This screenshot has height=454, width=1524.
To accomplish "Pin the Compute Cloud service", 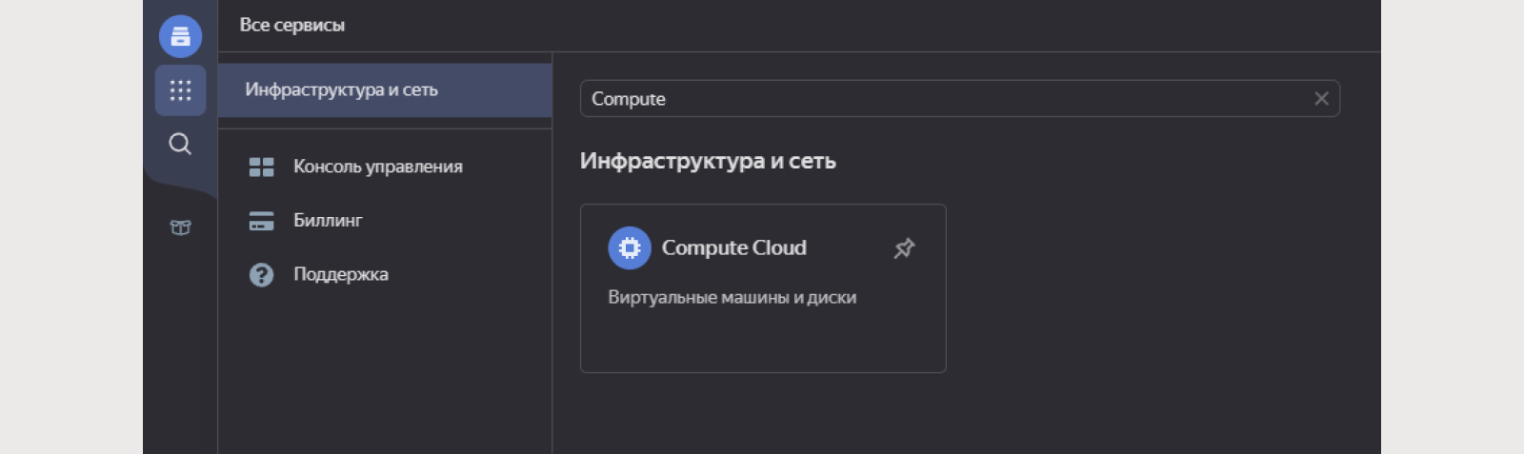I will [x=904, y=248].
